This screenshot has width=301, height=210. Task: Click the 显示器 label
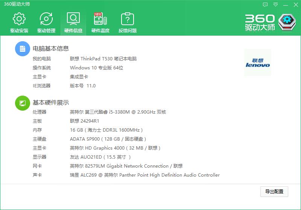pos(40,157)
